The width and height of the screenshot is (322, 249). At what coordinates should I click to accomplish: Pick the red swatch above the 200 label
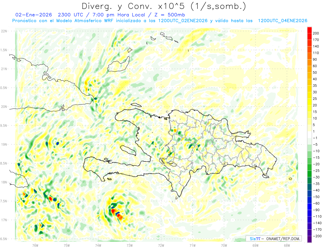(x=309, y=30)
